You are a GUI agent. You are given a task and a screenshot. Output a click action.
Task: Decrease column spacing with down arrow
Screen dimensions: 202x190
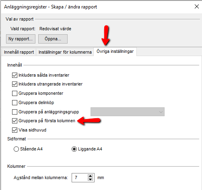(90, 179)
